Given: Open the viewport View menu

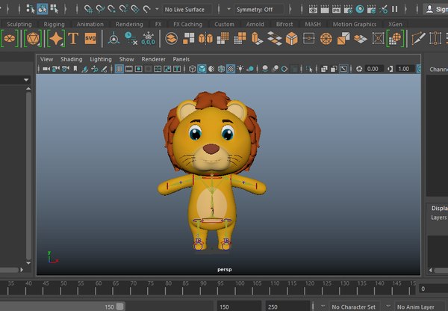Looking at the screenshot, I should point(46,59).
